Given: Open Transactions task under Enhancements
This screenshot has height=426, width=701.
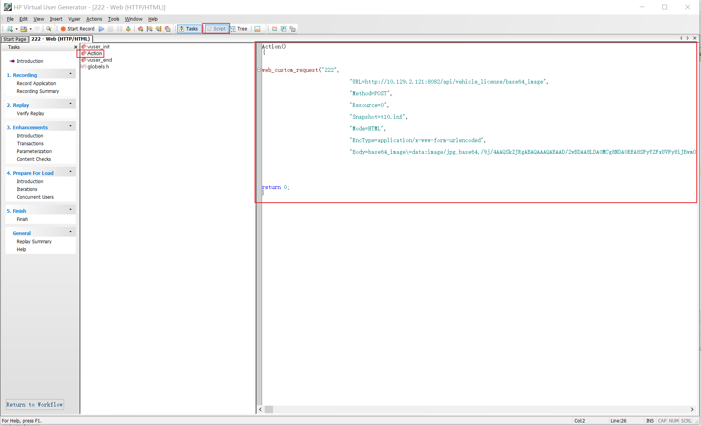Looking at the screenshot, I should [x=30, y=144].
